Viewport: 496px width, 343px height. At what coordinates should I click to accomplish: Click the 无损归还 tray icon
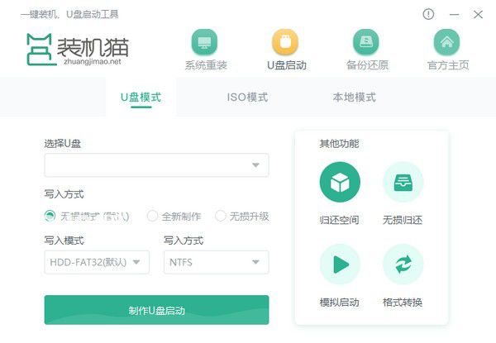point(403,182)
